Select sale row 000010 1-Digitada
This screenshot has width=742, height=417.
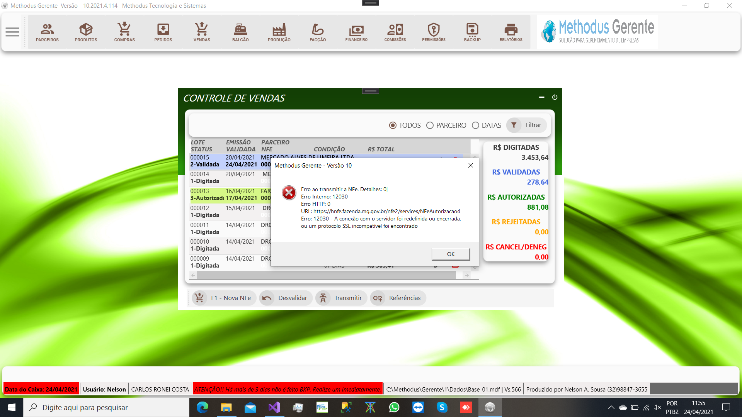pos(230,245)
